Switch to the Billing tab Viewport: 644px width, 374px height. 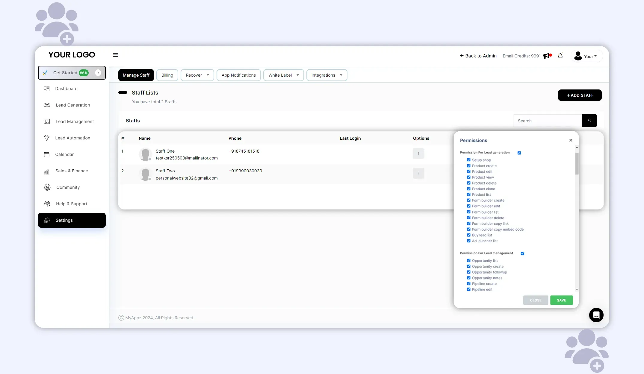[167, 75]
